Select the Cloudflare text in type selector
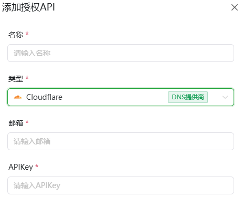Viewport: 243px width, 197px height. tap(44, 97)
